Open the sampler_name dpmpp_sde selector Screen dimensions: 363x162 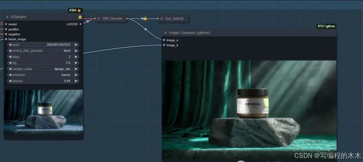(43, 69)
